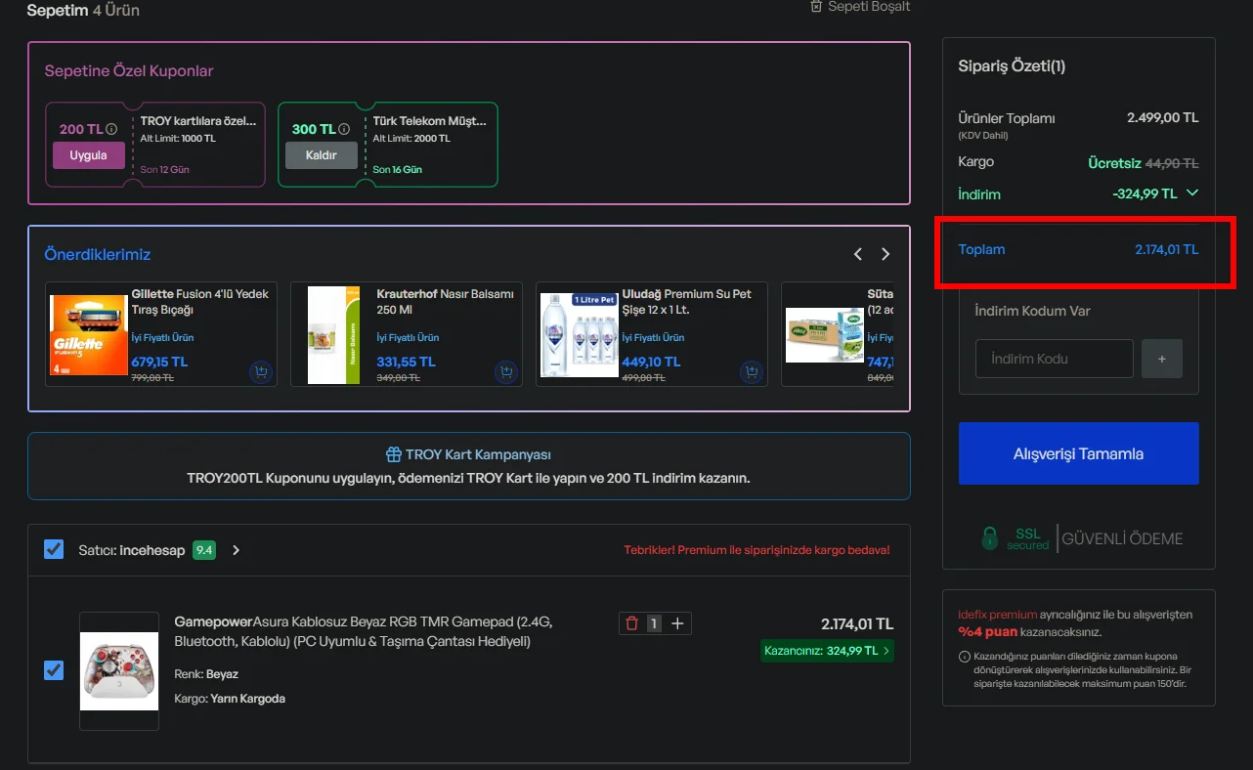Increase the gamepad quantity with plus icon
The height and width of the screenshot is (770, 1253).
click(678, 623)
